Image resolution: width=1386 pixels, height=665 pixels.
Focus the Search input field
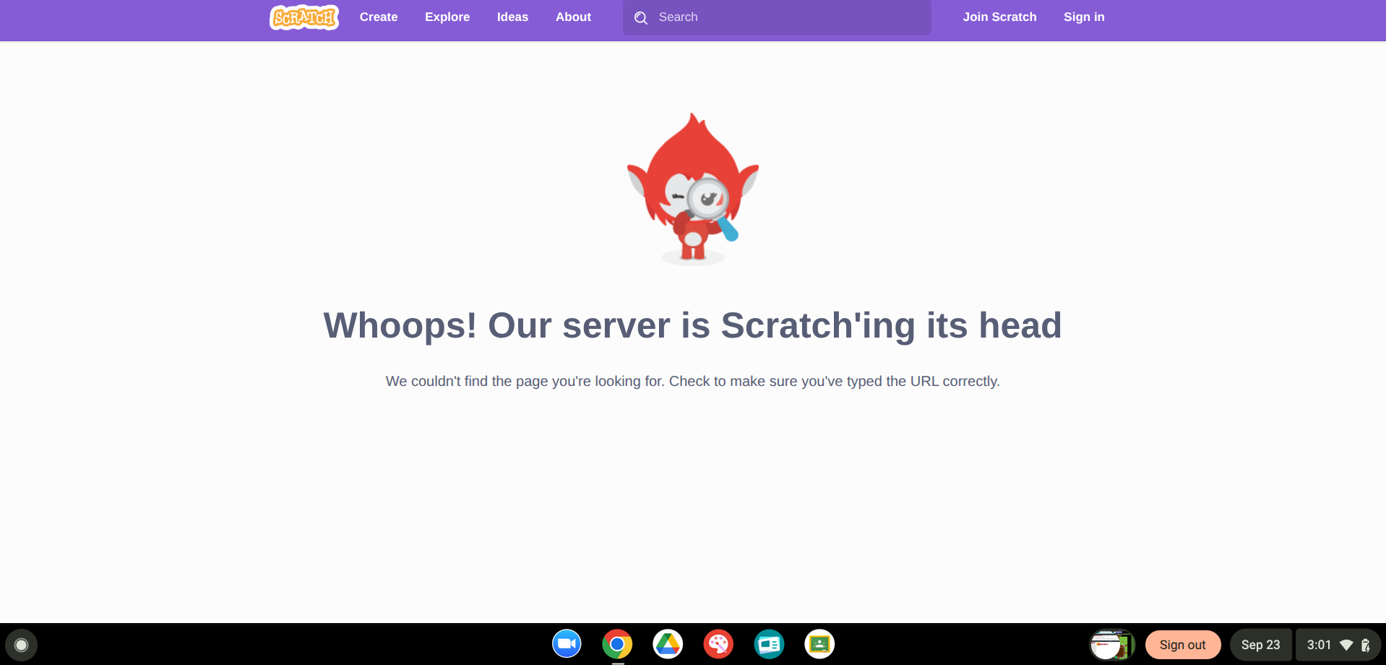pos(777,17)
